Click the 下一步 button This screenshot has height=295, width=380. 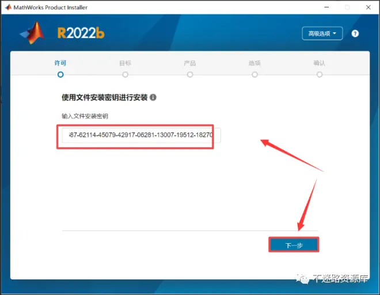tap(294, 245)
